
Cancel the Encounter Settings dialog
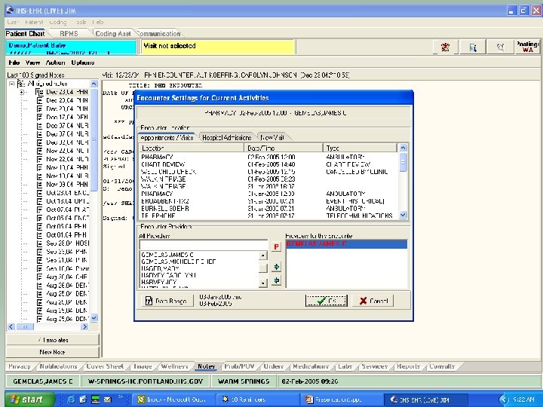point(373,301)
